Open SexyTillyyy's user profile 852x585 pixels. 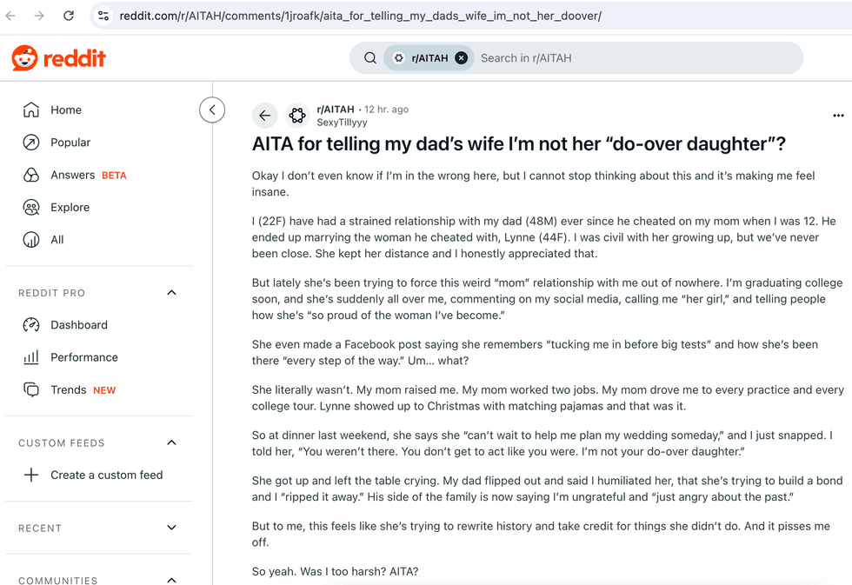pyautogui.click(x=342, y=123)
